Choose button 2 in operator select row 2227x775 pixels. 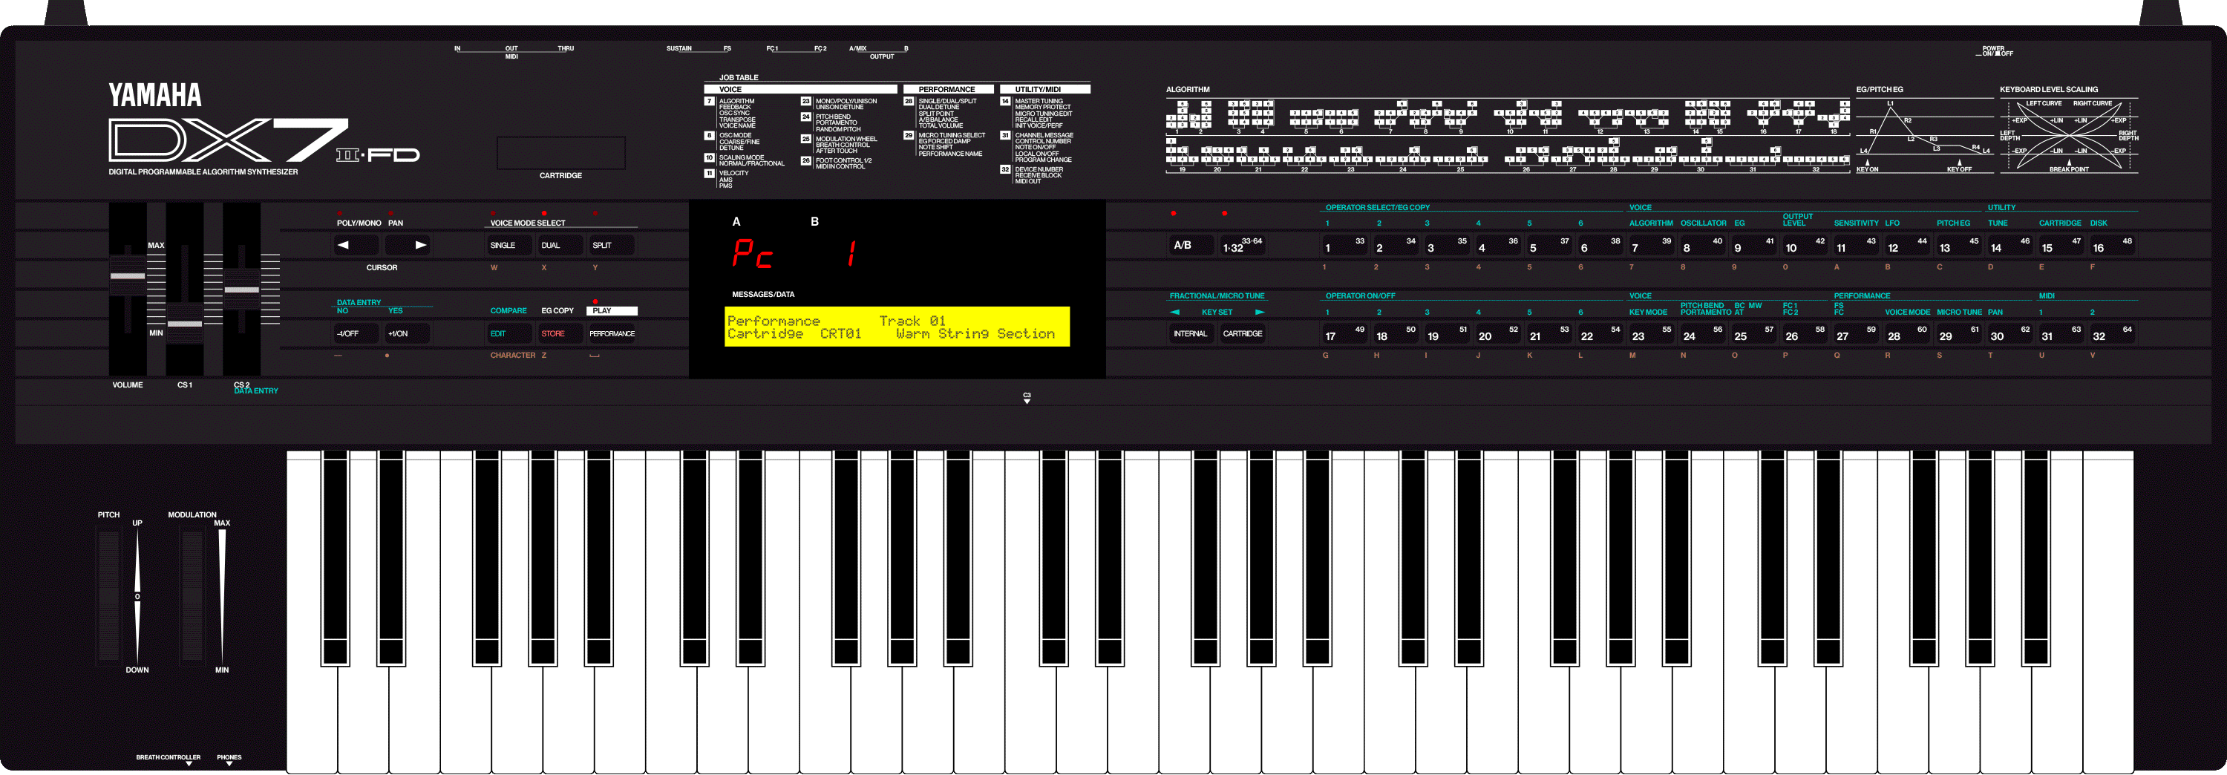(1396, 246)
